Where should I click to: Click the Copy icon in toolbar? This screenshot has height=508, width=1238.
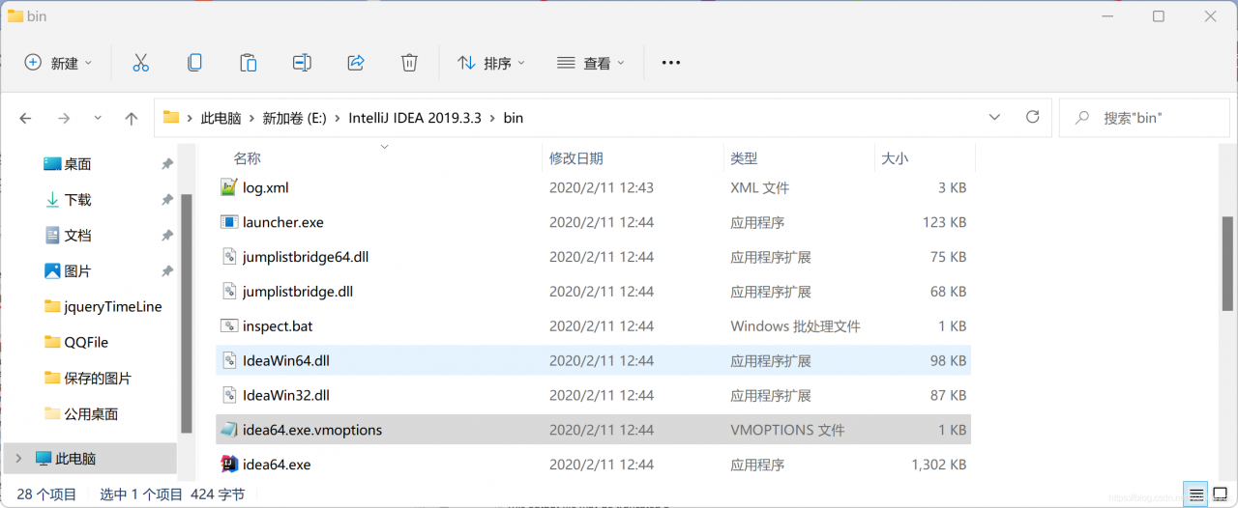coord(194,63)
